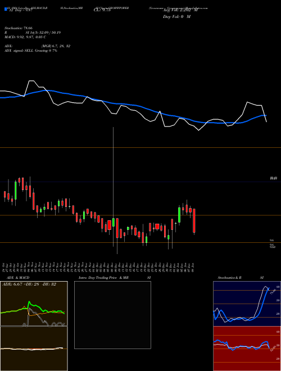281x371 pixels.
Task: Click the stochastics mini chart with blue background
Action: [247, 304]
